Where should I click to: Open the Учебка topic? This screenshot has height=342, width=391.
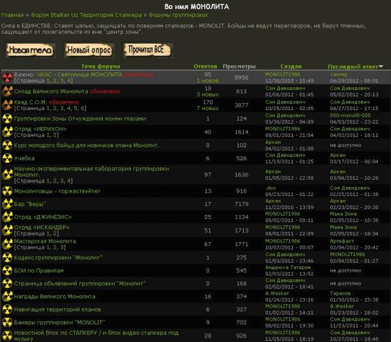tap(24, 158)
